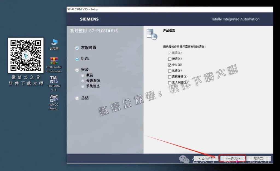Click the checkmark icon beside 常规设置
The height and width of the screenshot is (171, 280).
[77, 47]
